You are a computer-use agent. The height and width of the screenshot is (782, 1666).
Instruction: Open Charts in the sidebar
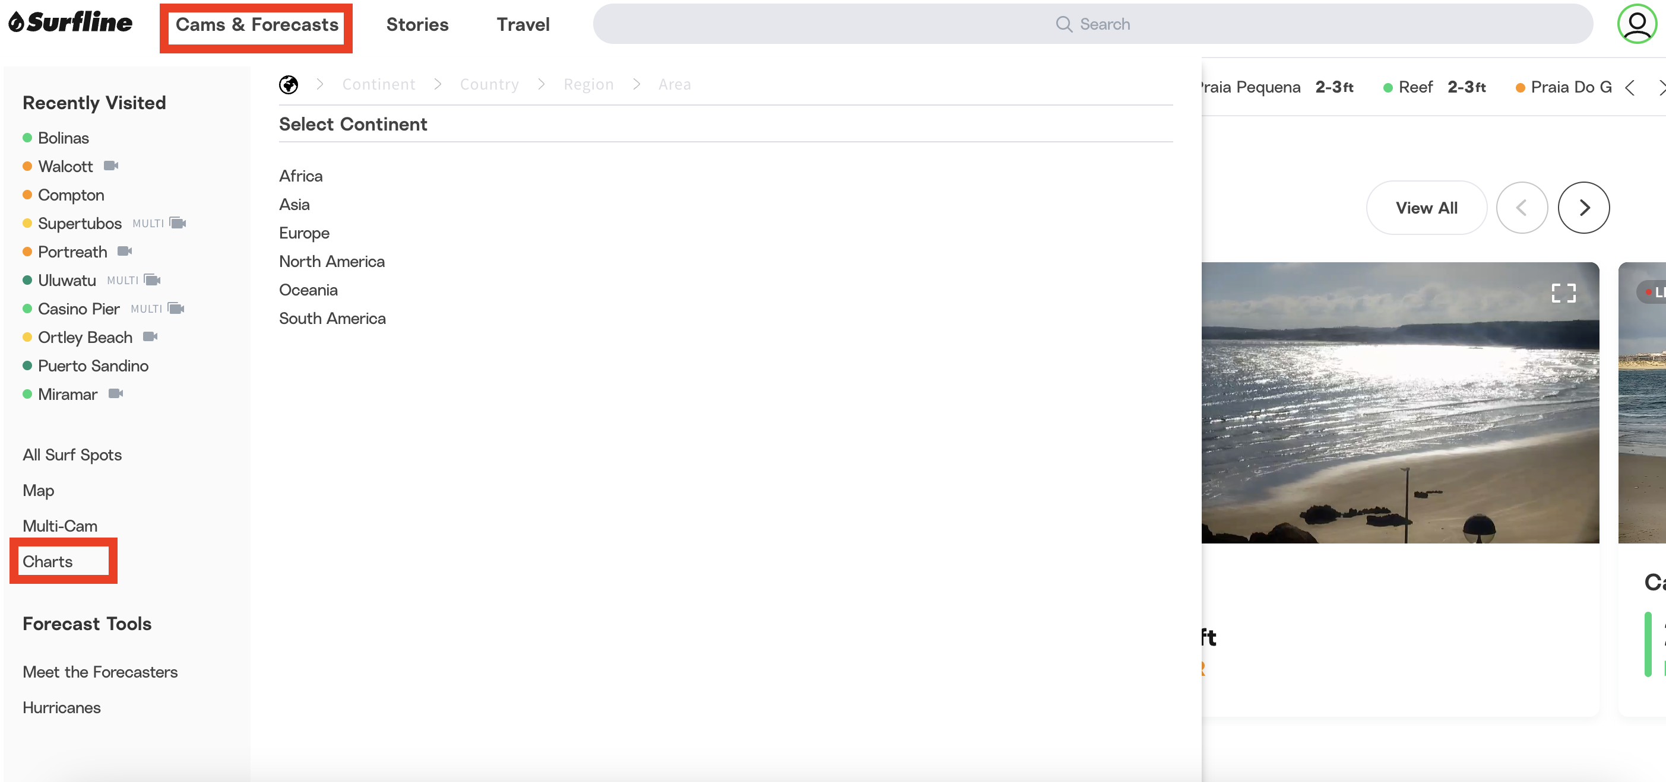coord(48,561)
